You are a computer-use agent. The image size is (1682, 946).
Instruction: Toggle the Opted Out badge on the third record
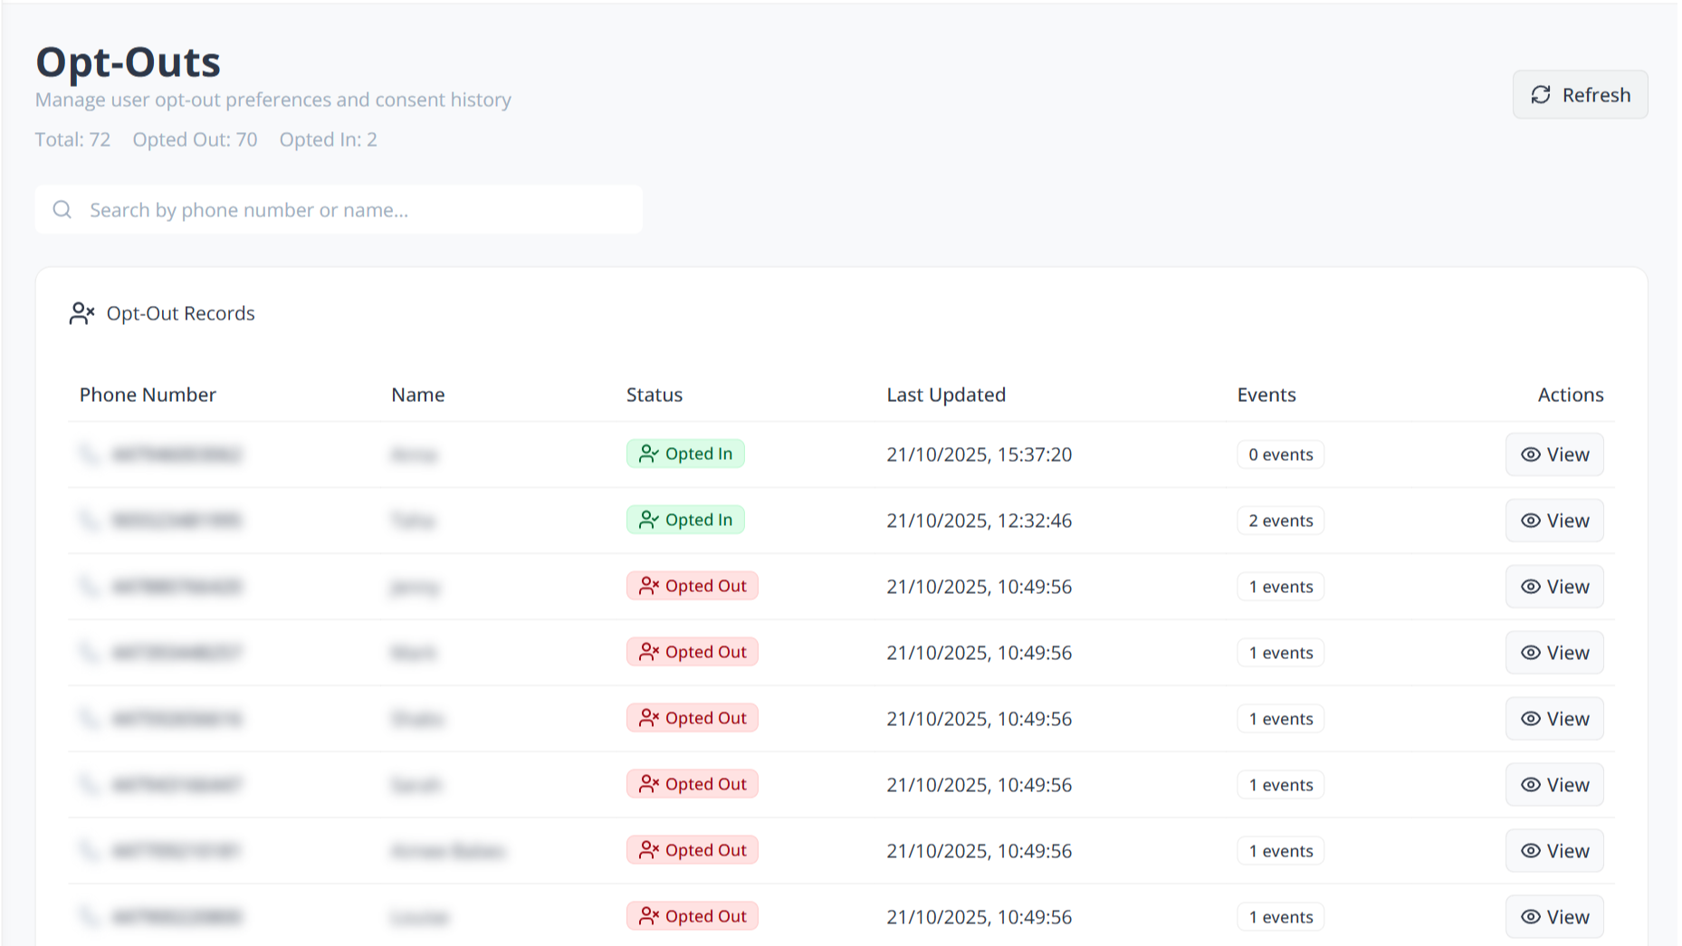(692, 585)
